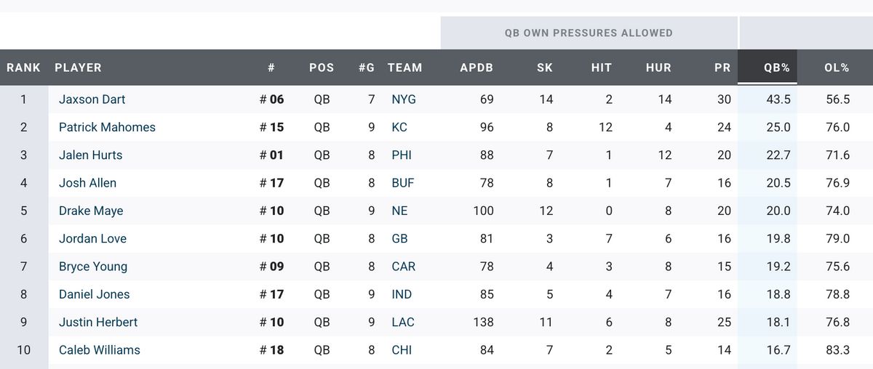
Task: Select Josh Allen player link
Action: pyautogui.click(x=87, y=183)
